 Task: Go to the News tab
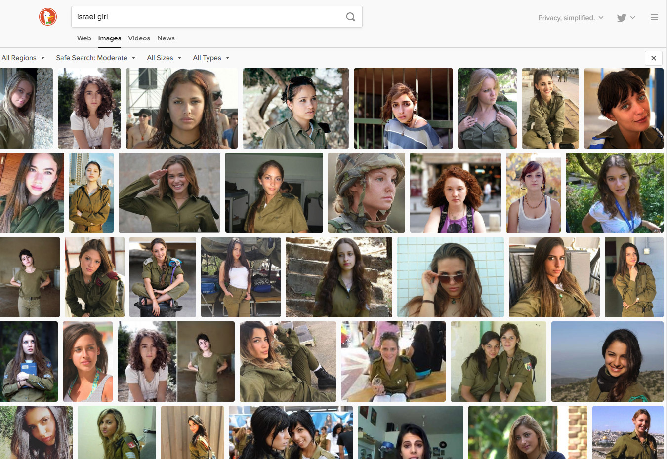pyautogui.click(x=166, y=38)
